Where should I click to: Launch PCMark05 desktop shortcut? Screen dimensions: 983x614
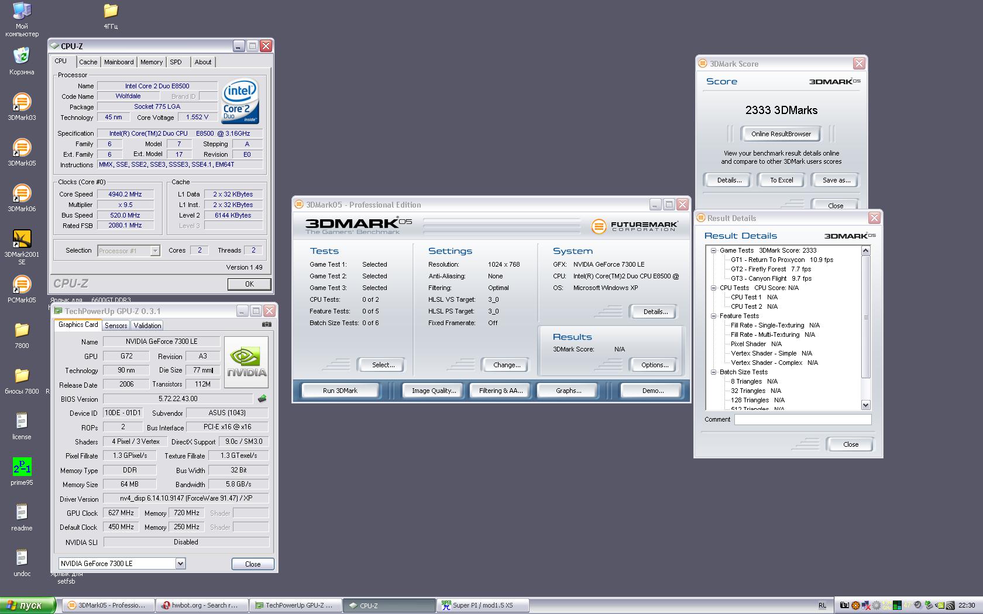click(x=22, y=289)
